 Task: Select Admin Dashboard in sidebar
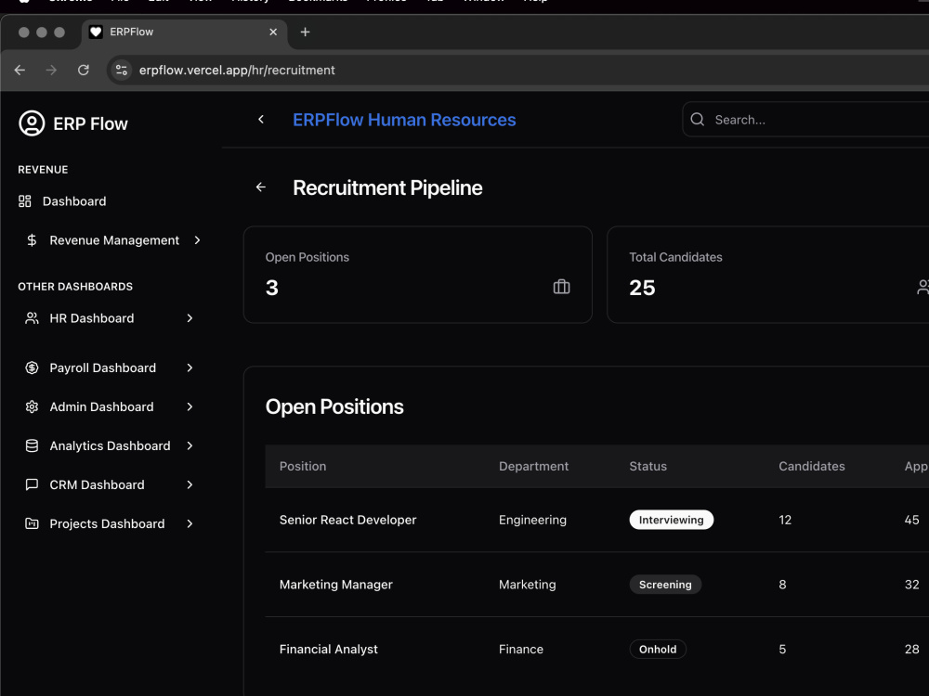point(102,407)
